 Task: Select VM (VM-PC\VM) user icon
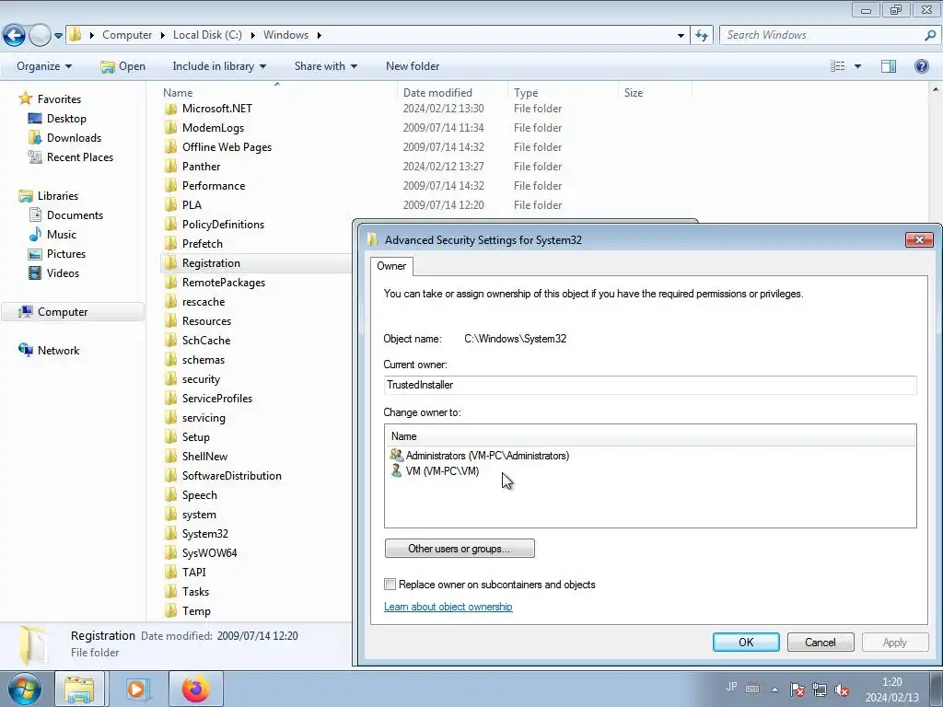point(396,470)
